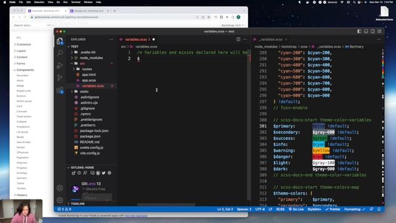Image resolution: width=396 pixels, height=223 pixels.
Task: Click the split editor right icon
Action: (x=238, y=39)
